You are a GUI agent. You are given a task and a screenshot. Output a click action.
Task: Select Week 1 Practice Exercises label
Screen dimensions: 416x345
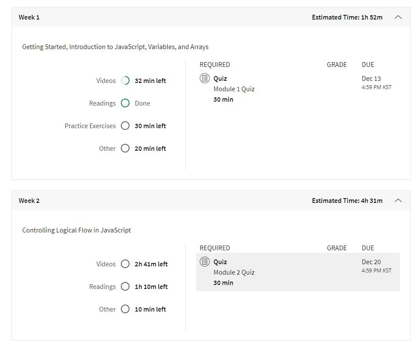click(90, 126)
